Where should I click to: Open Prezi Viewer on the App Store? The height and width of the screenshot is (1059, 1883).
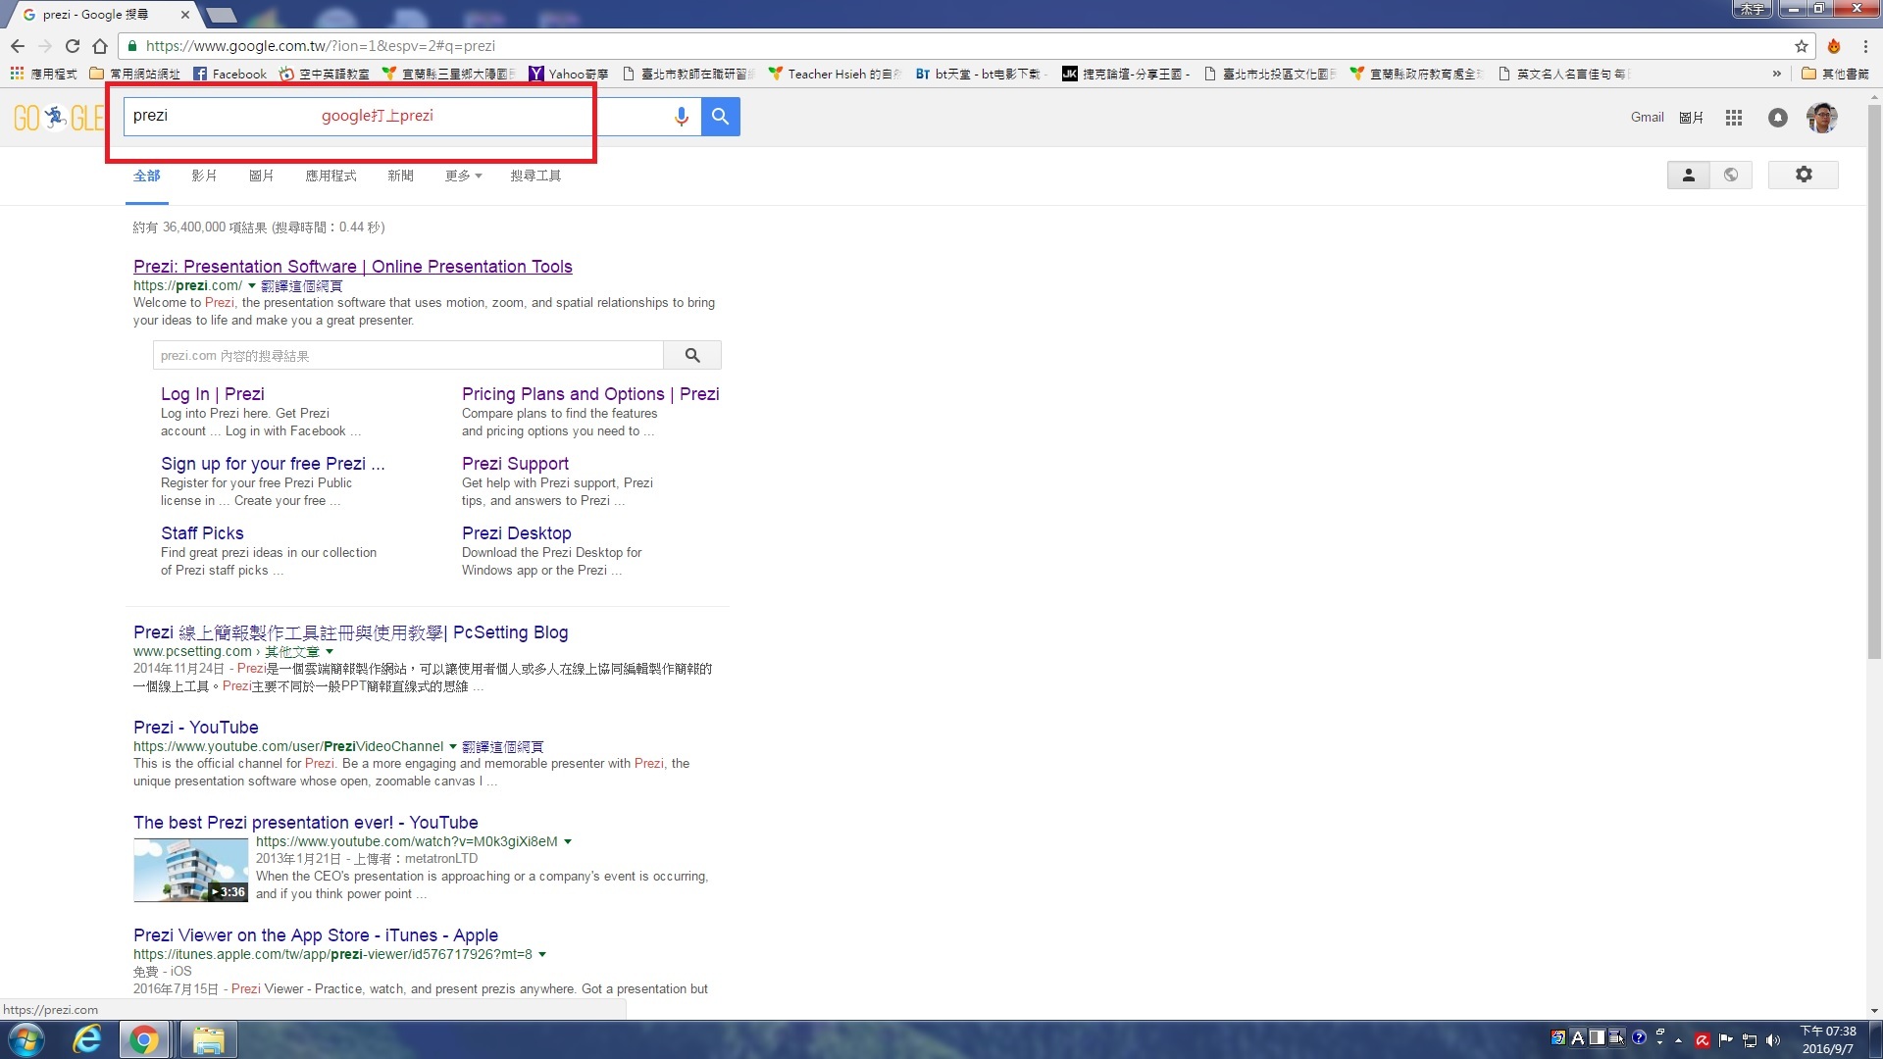pyautogui.click(x=316, y=935)
